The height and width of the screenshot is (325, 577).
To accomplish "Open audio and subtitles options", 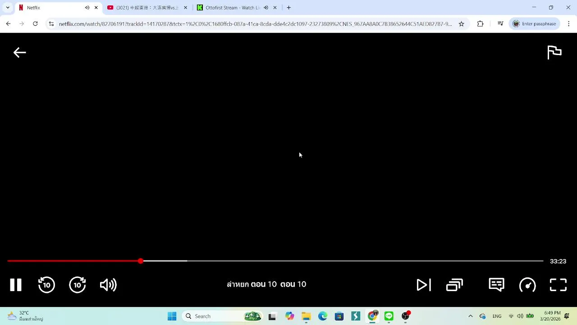I will click(x=496, y=285).
